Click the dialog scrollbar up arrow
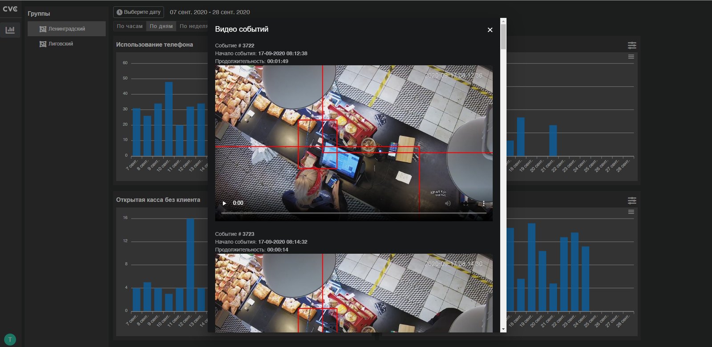Screen dimensions: 712x347 503,20
